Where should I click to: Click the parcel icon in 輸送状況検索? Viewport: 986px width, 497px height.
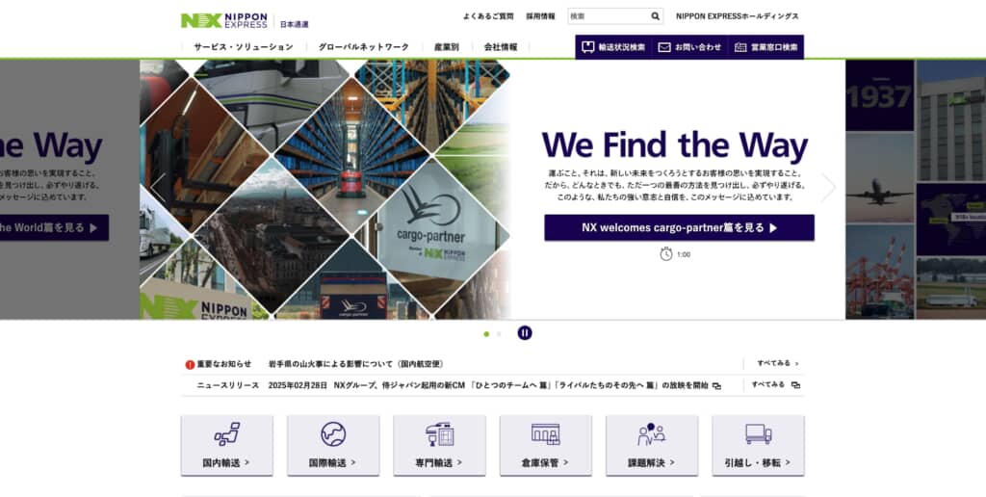[588, 47]
